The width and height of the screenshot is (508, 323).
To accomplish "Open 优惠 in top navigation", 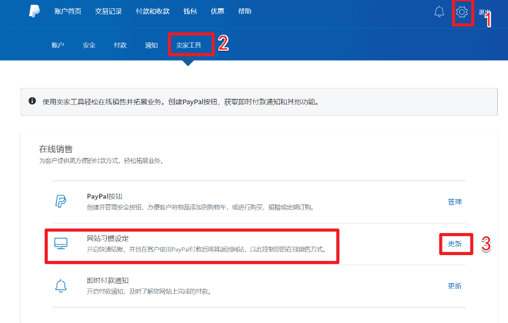I will click(218, 11).
